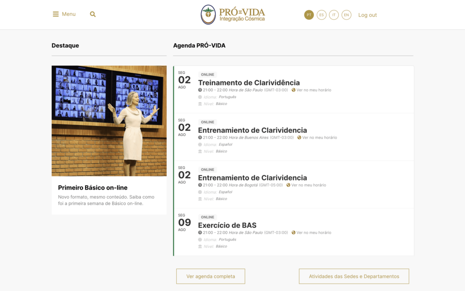
Task: Click Ver no meu horário for Buenos Aires event
Action: pyautogui.click(x=319, y=137)
